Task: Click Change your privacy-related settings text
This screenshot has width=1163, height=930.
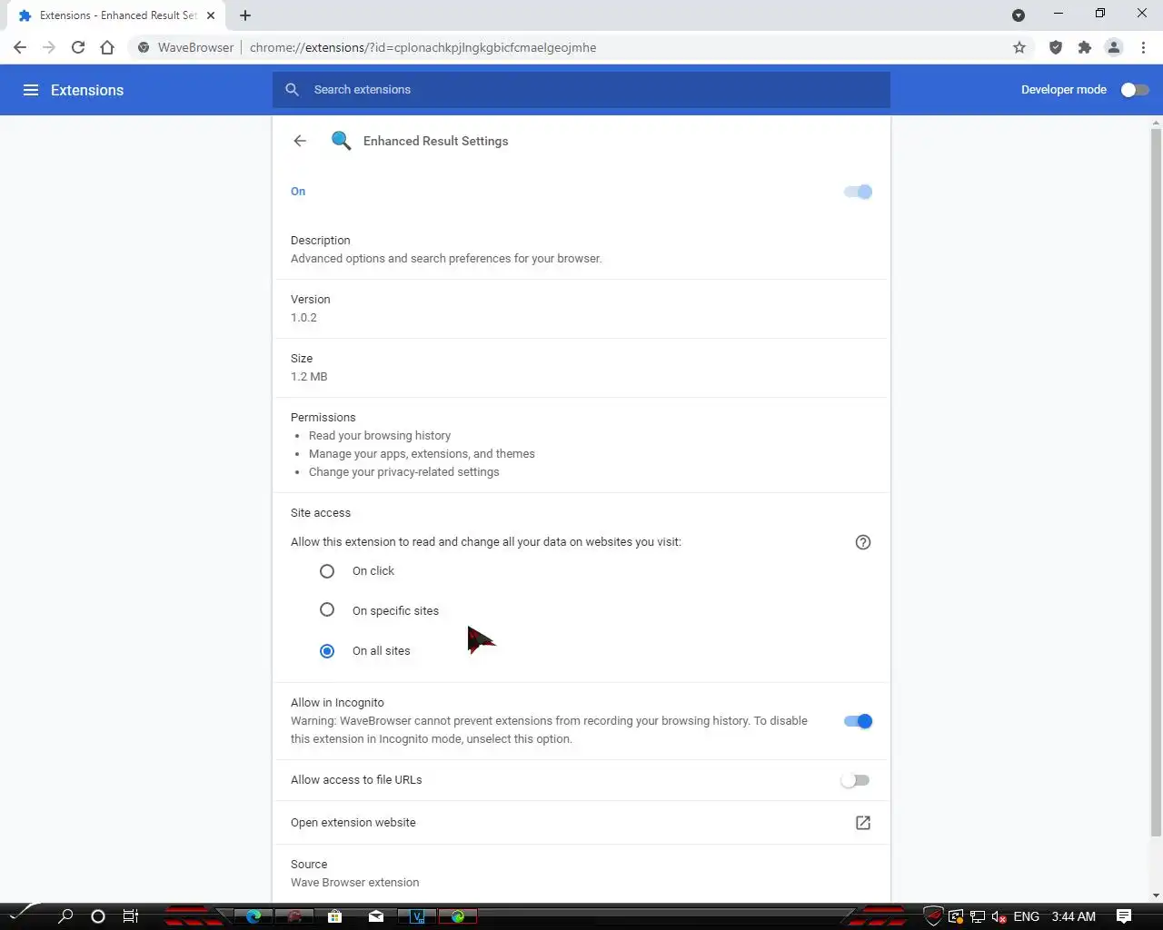Action: tap(404, 472)
